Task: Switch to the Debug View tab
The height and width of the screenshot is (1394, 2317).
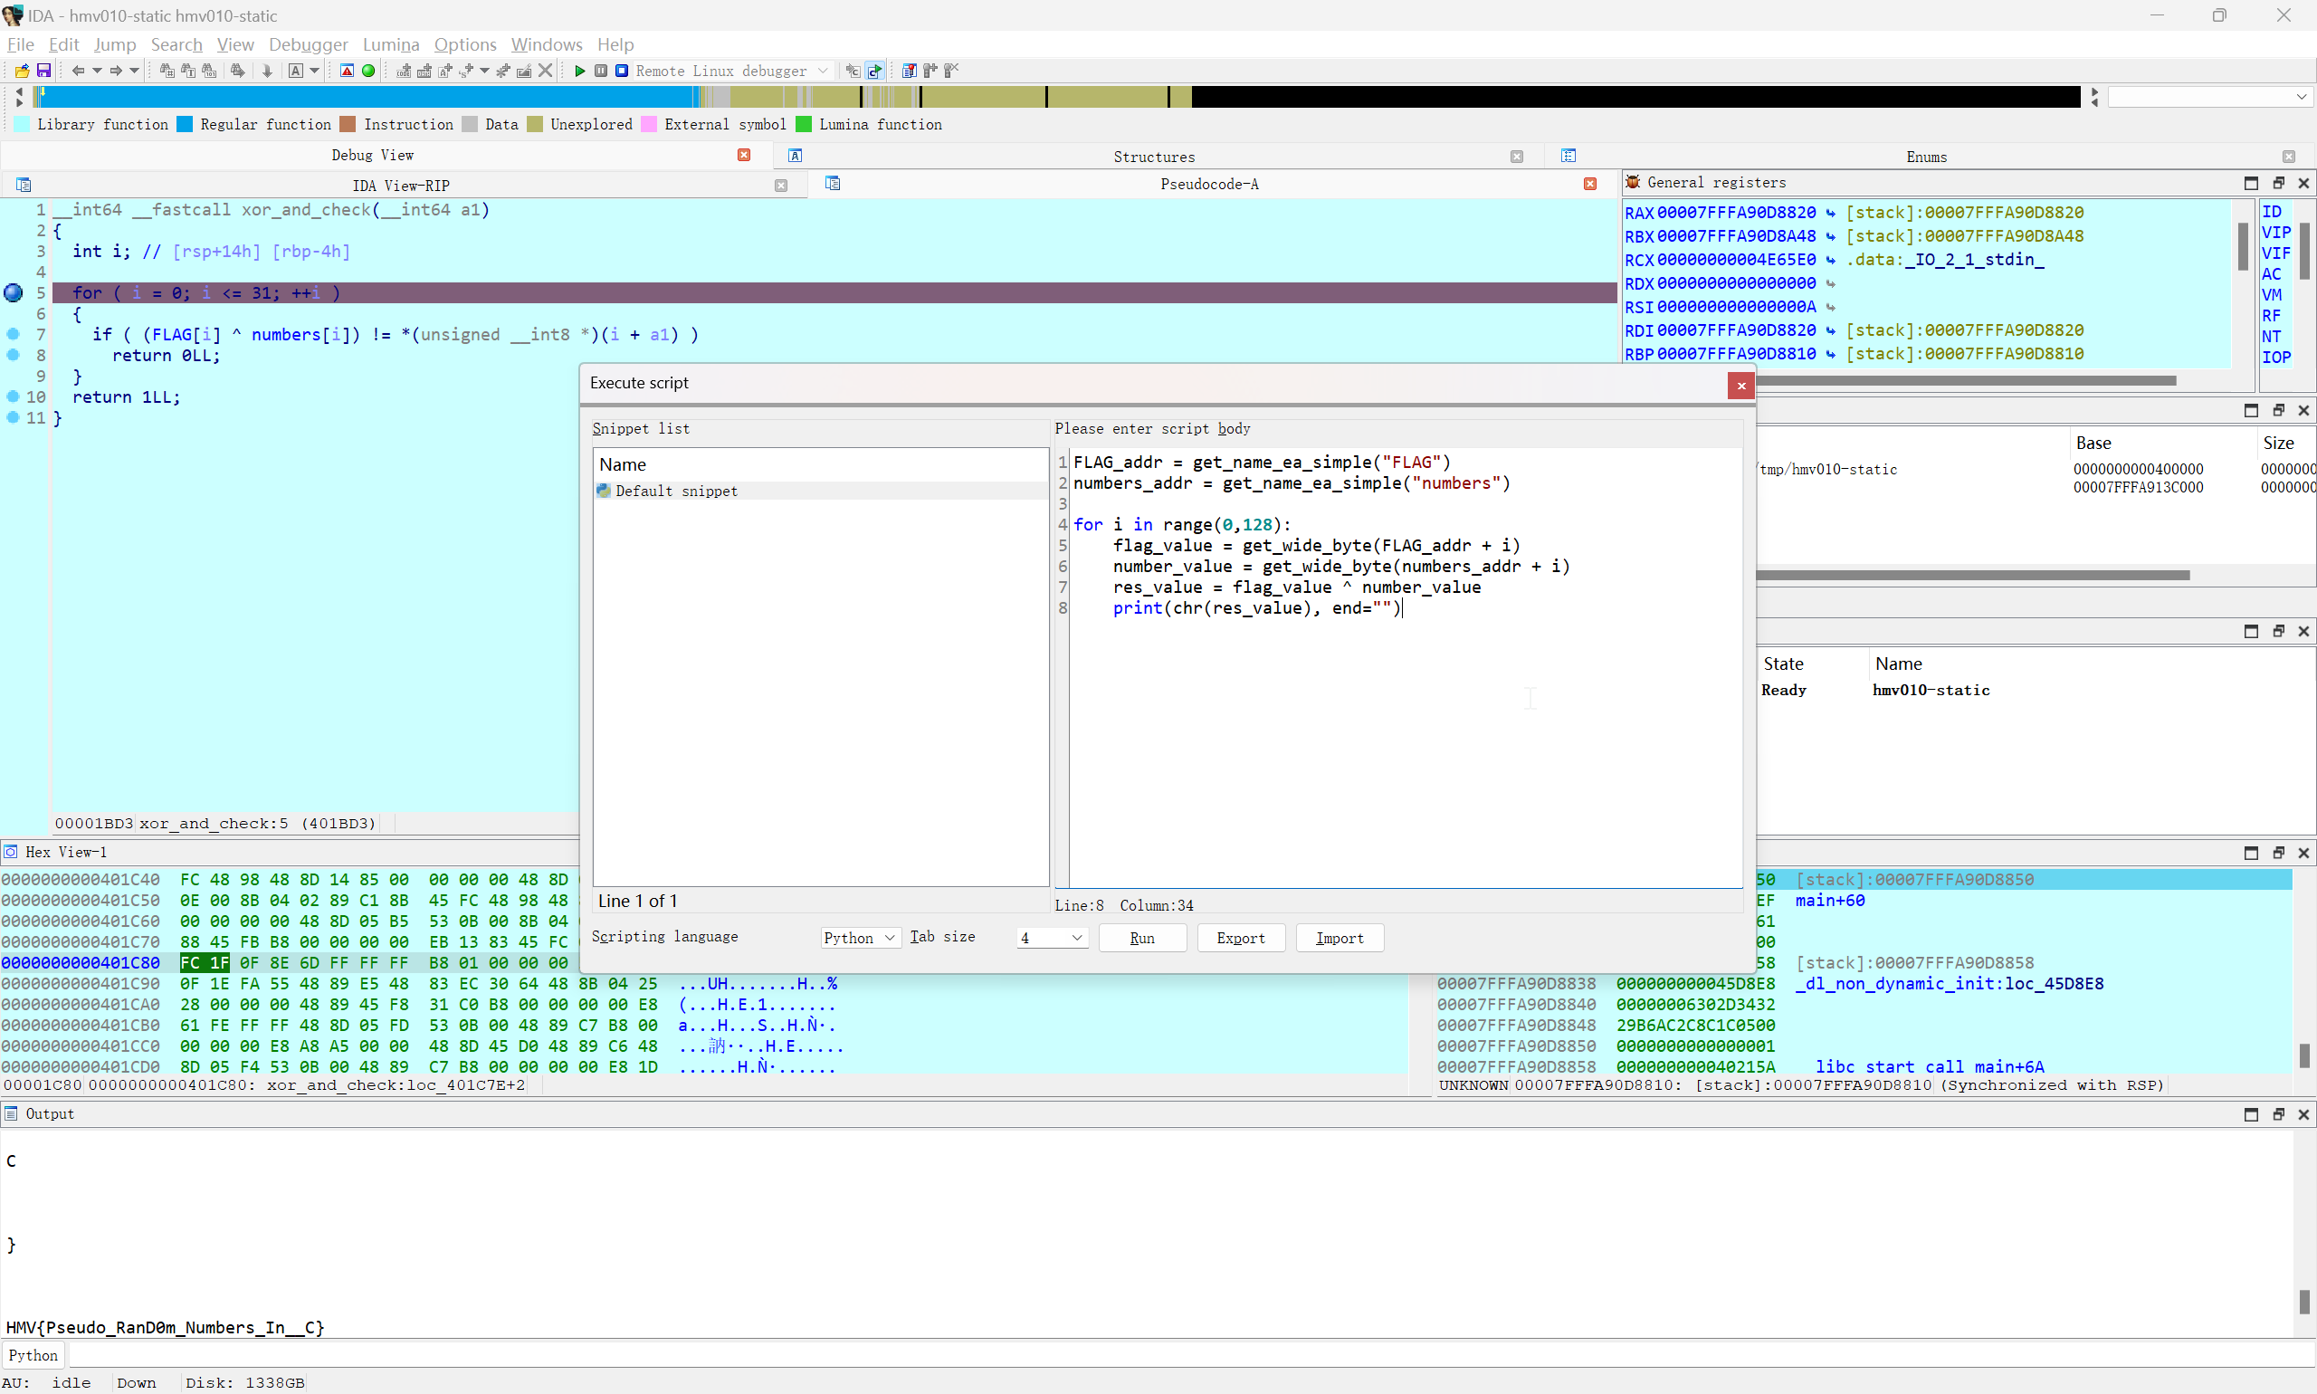Action: (372, 155)
